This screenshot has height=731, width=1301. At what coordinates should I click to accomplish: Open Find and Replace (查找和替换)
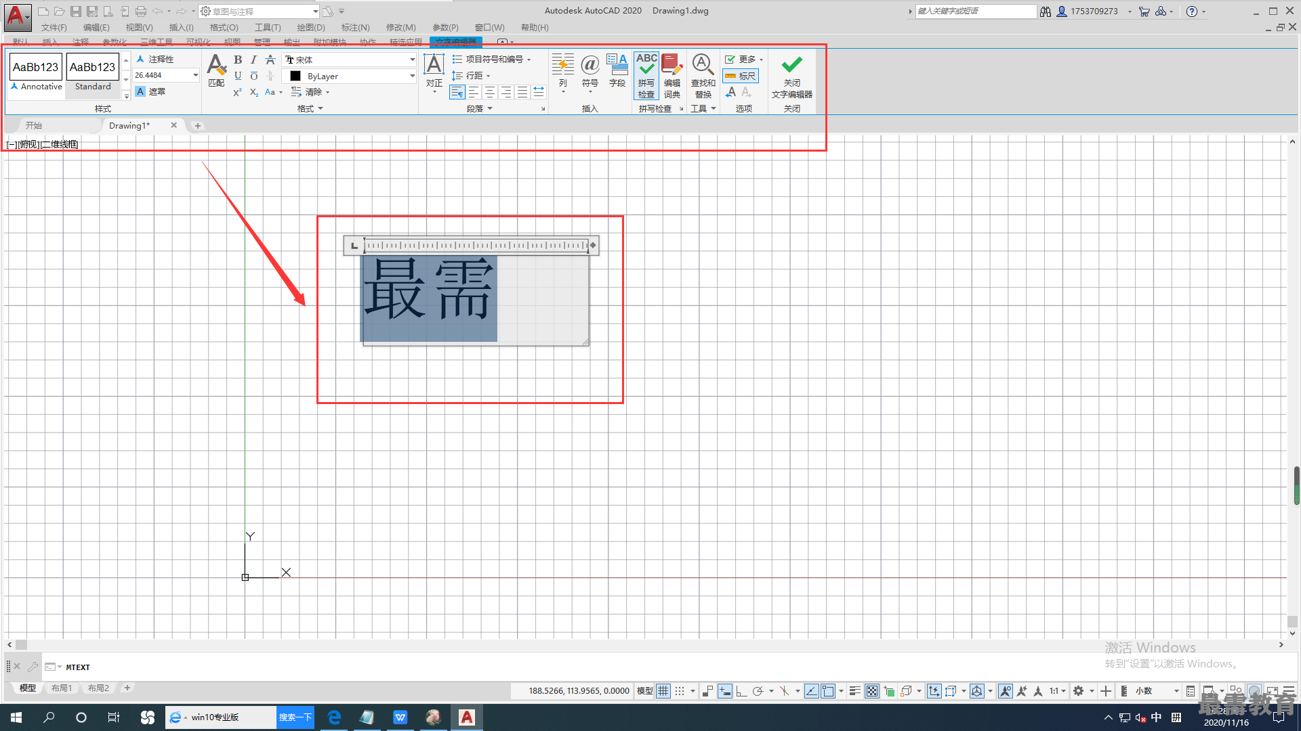[703, 76]
